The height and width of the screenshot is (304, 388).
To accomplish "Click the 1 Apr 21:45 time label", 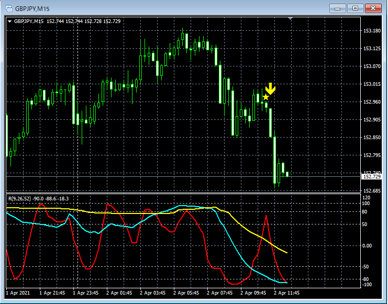I will pos(52,293).
